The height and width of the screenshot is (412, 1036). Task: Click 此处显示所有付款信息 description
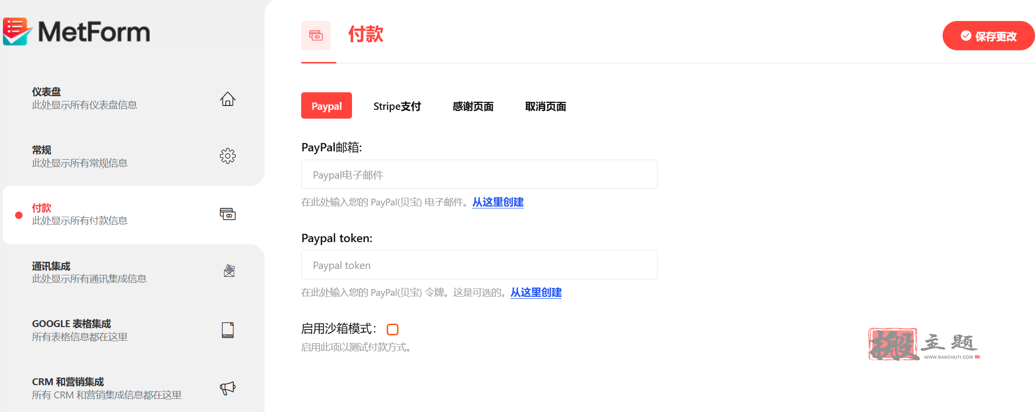[x=80, y=221]
